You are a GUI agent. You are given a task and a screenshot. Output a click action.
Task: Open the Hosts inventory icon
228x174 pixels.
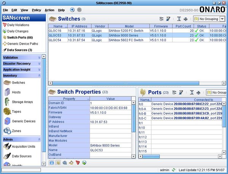[x=7, y=92]
